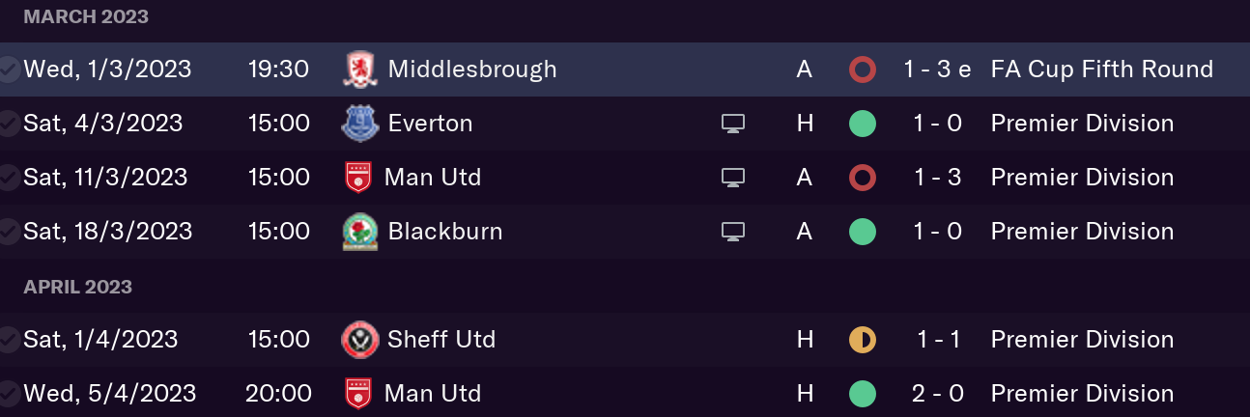The width and height of the screenshot is (1250, 417).
Task: Click the FA Cup Fifth Round competition link
Action: coord(1102,69)
